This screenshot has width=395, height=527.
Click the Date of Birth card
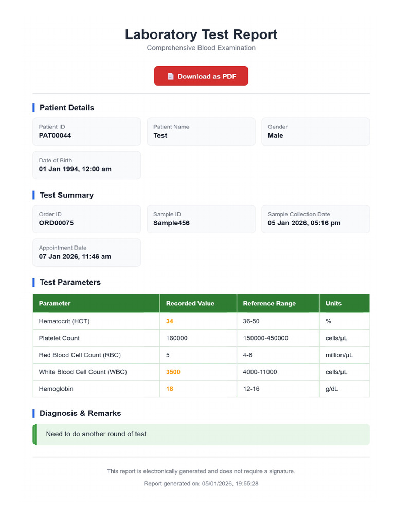coord(86,165)
